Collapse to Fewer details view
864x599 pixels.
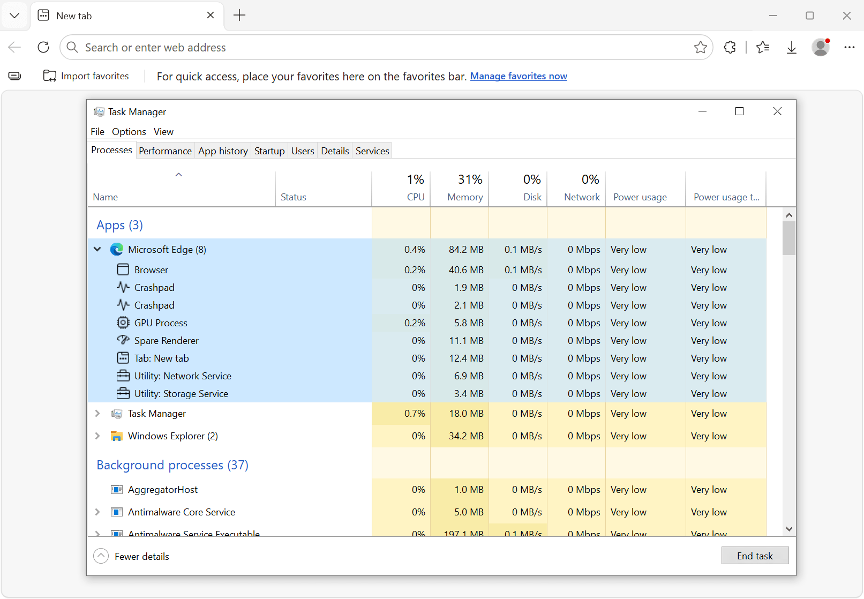point(131,556)
